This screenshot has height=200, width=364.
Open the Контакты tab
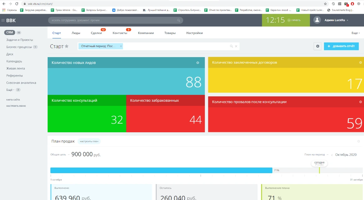[x=120, y=33]
